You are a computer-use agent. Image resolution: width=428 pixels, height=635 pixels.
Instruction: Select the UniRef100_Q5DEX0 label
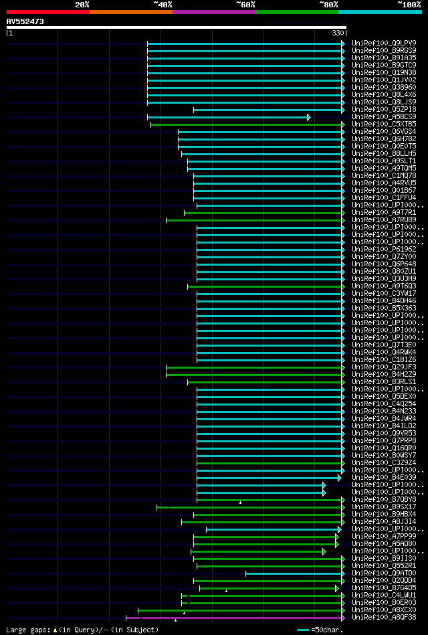384,397
